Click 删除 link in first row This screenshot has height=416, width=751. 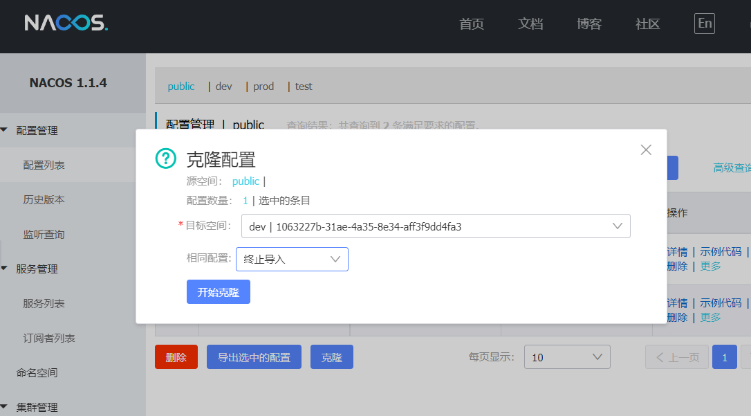(x=677, y=266)
